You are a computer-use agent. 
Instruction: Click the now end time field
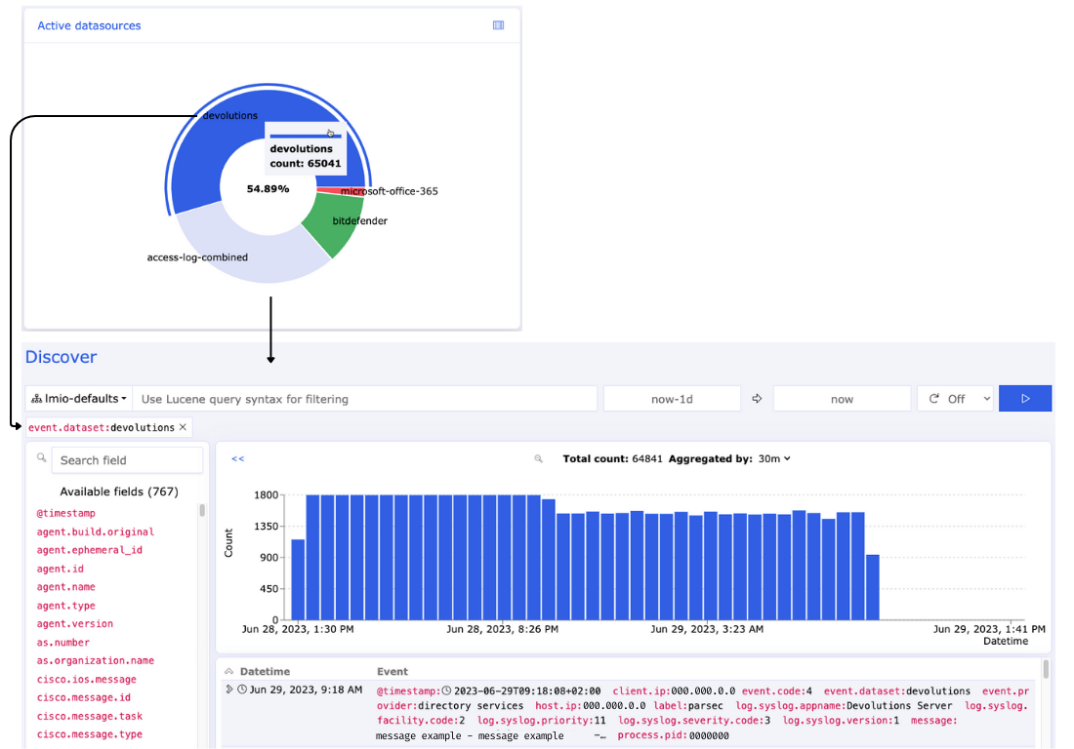[842, 399]
